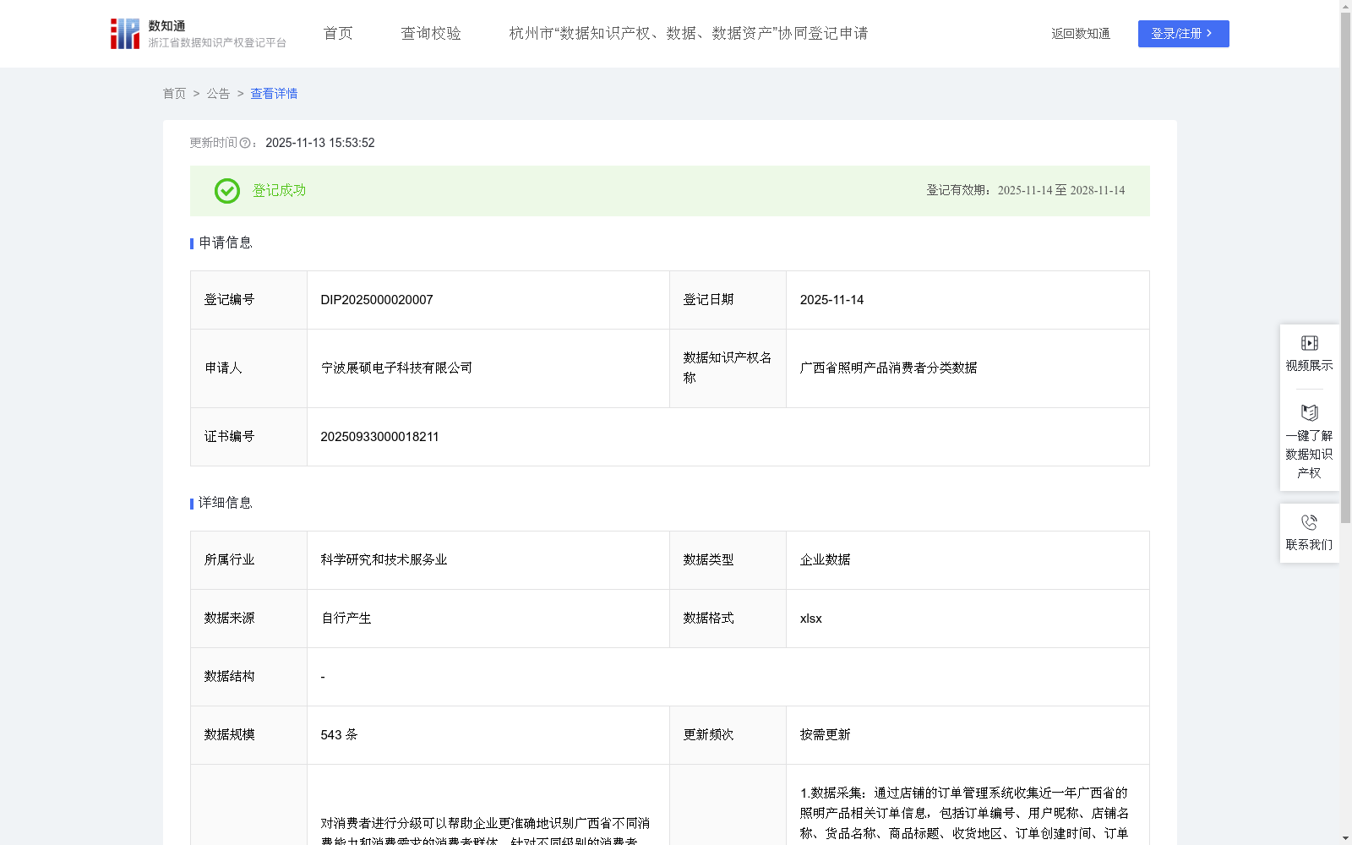Select registration number DIP2025000020007
1352x845 pixels.
[x=376, y=299]
